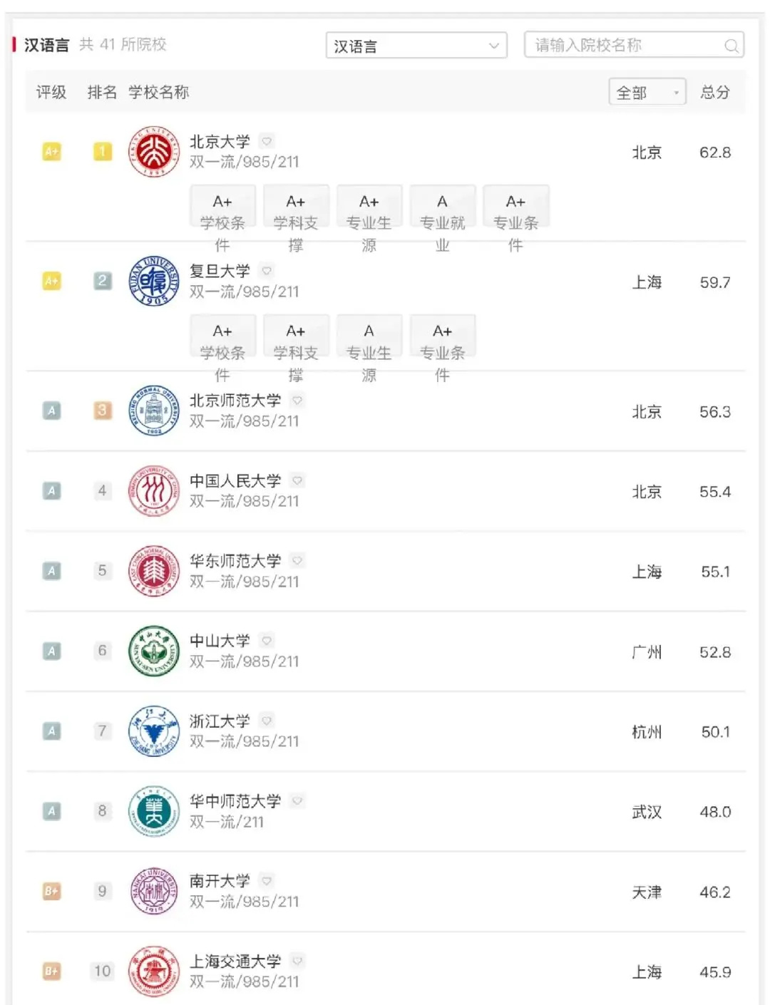
Task: Click the A+ 学科支撑 tag under 北京大学
Action: [295, 207]
